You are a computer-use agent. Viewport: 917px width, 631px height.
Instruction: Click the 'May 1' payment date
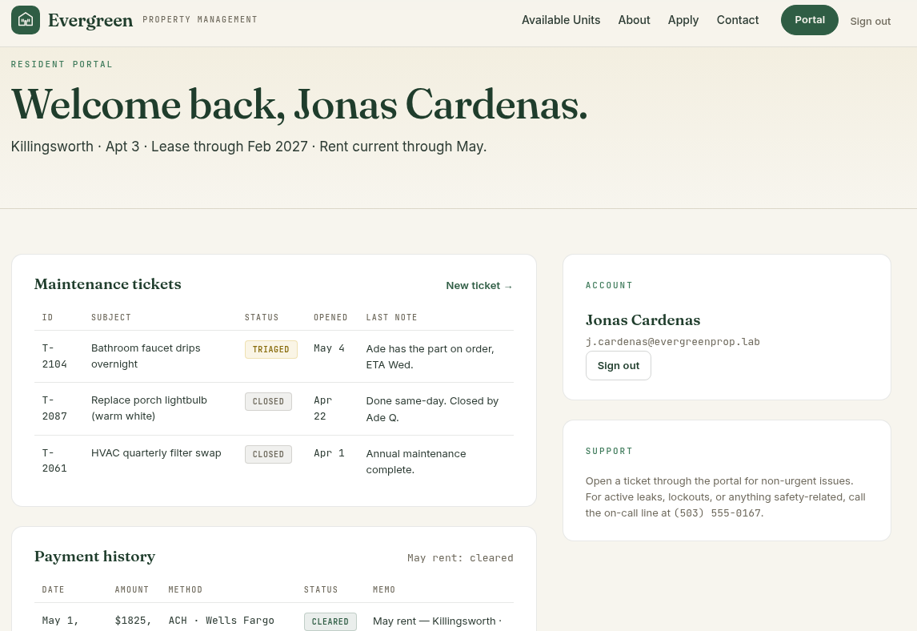click(60, 621)
